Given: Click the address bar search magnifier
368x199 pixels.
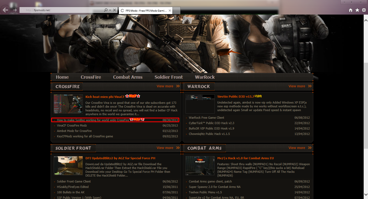Looking at the screenshot, I should [106, 10].
